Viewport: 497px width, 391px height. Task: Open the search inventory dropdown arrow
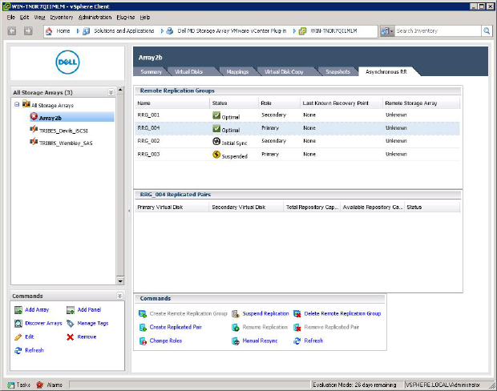click(391, 30)
